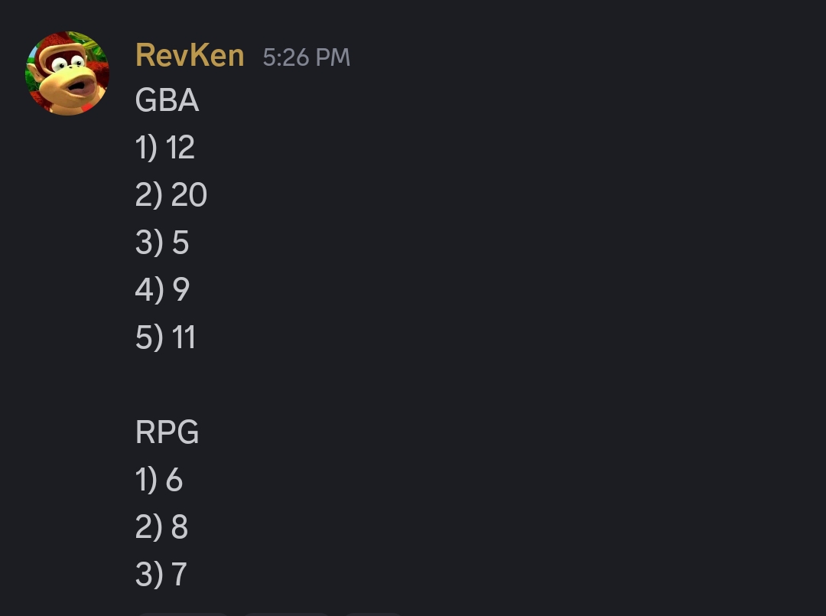Click the RPG heading text
The width and height of the screenshot is (826, 616).
pos(167,433)
